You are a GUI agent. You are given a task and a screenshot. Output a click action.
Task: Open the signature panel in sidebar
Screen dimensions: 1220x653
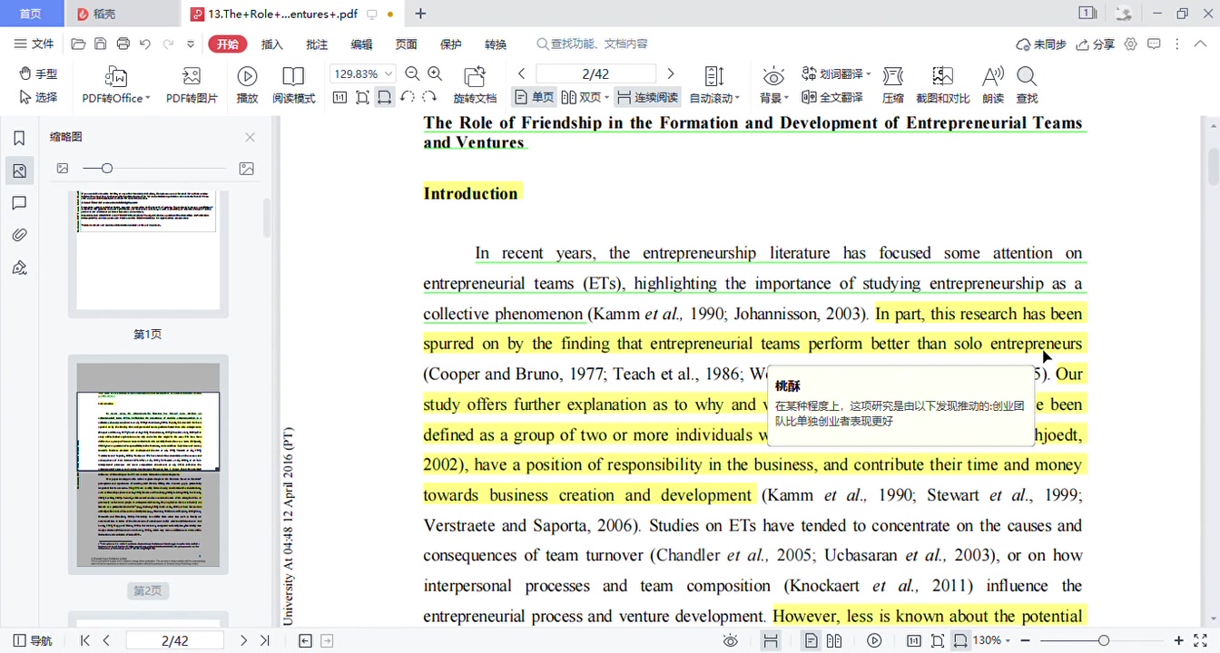point(19,268)
